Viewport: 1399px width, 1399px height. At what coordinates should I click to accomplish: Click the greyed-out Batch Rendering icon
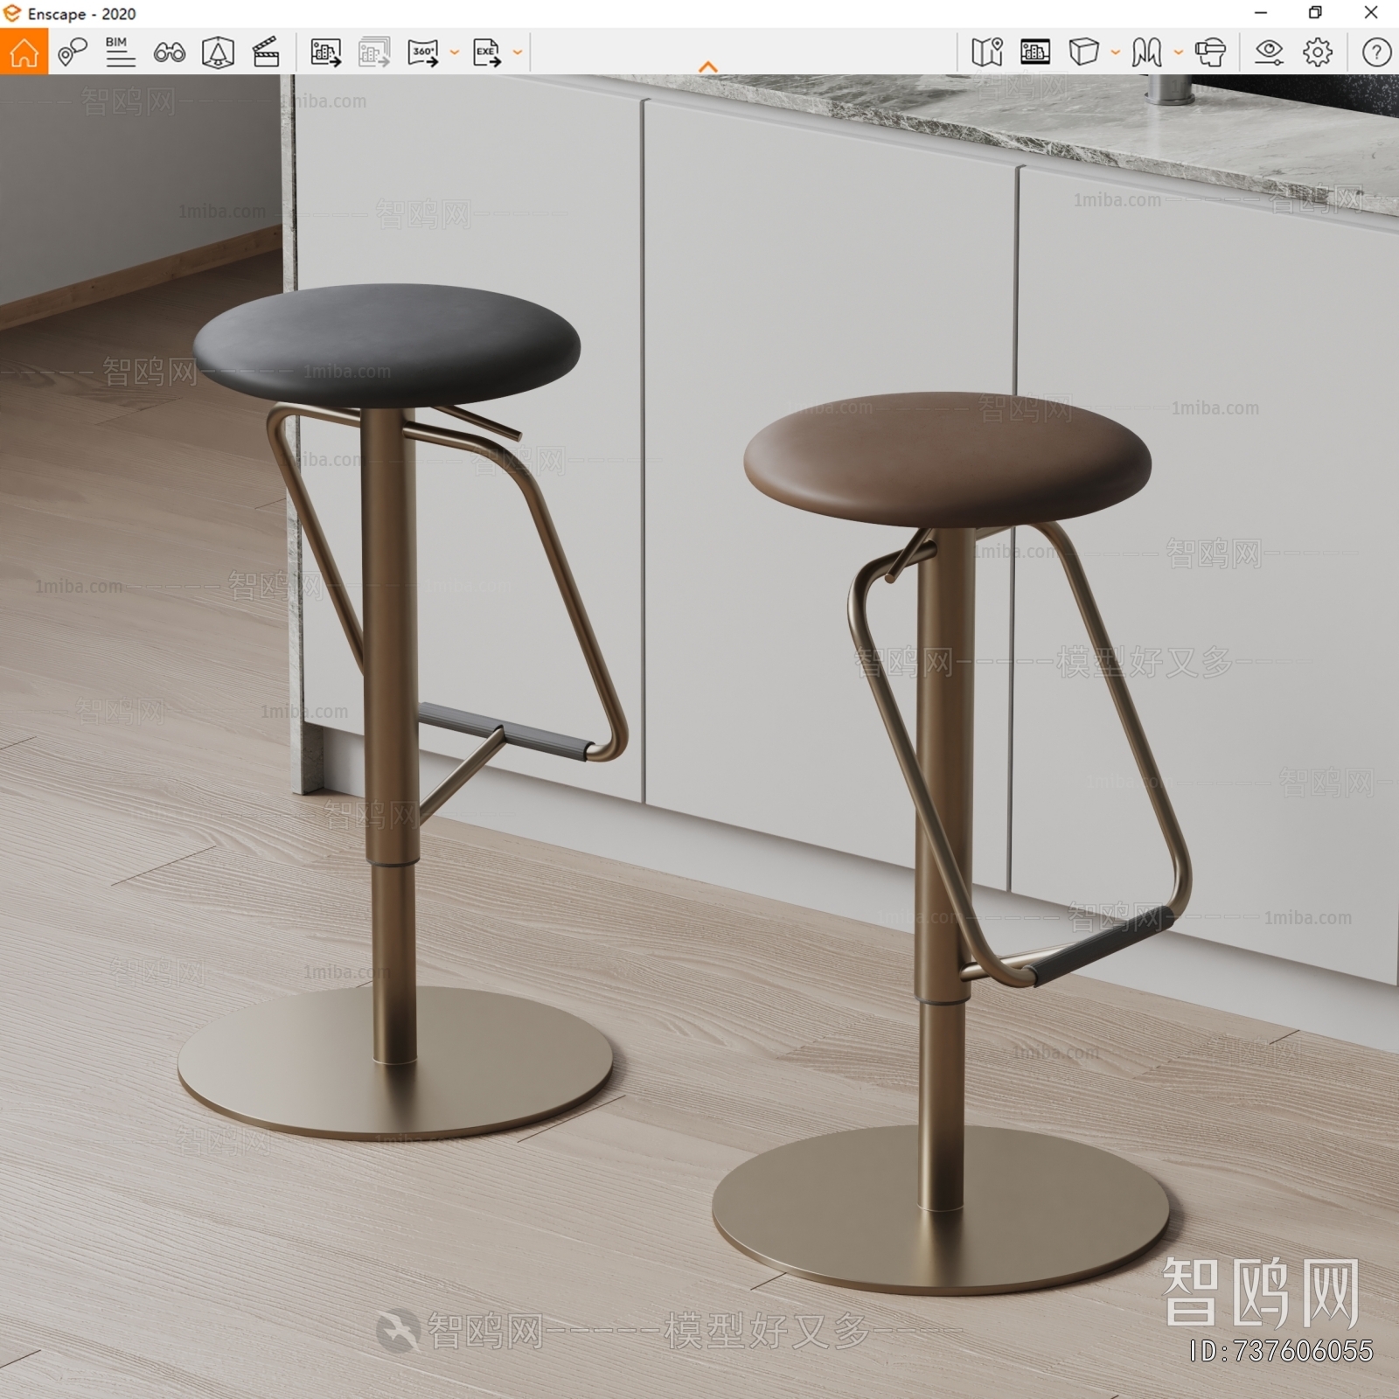pos(374,52)
